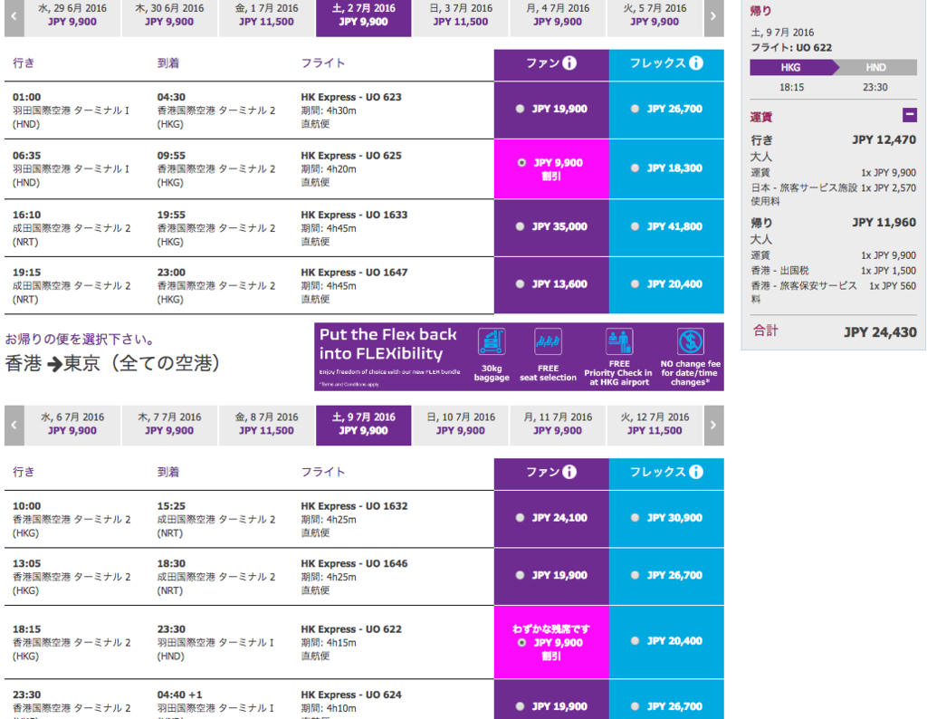
Task: Switch return date to 金, 8 7月 2016
Action: coord(266,425)
